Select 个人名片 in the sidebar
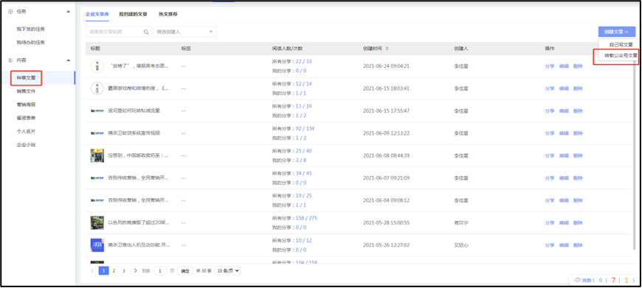The width and height of the screenshot is (642, 288). click(26, 131)
